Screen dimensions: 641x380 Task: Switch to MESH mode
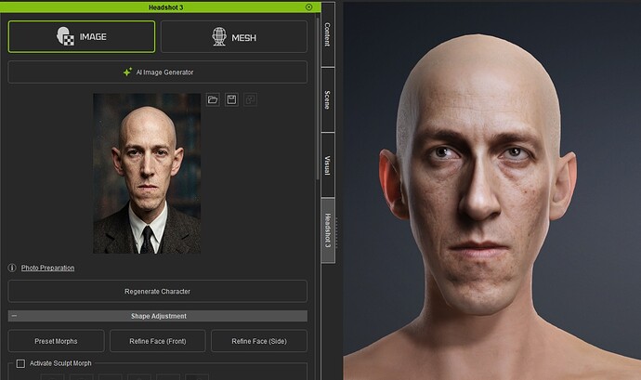point(234,37)
